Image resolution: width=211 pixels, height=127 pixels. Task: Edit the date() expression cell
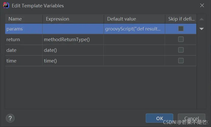coord(73,50)
